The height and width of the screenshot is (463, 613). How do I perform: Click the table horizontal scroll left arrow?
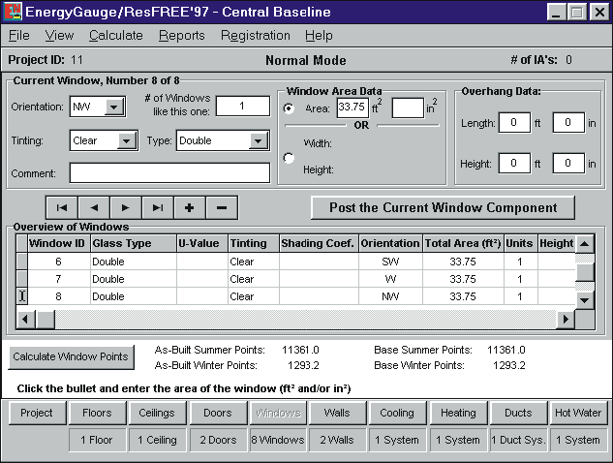pyautogui.click(x=25, y=320)
